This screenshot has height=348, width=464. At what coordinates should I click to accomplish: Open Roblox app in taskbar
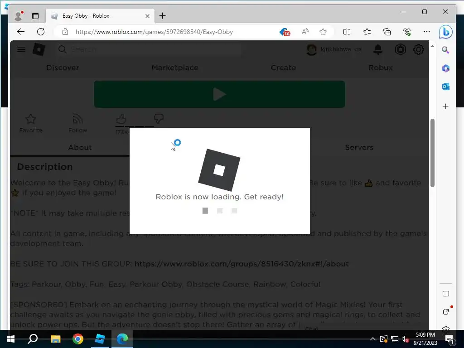pos(100,339)
